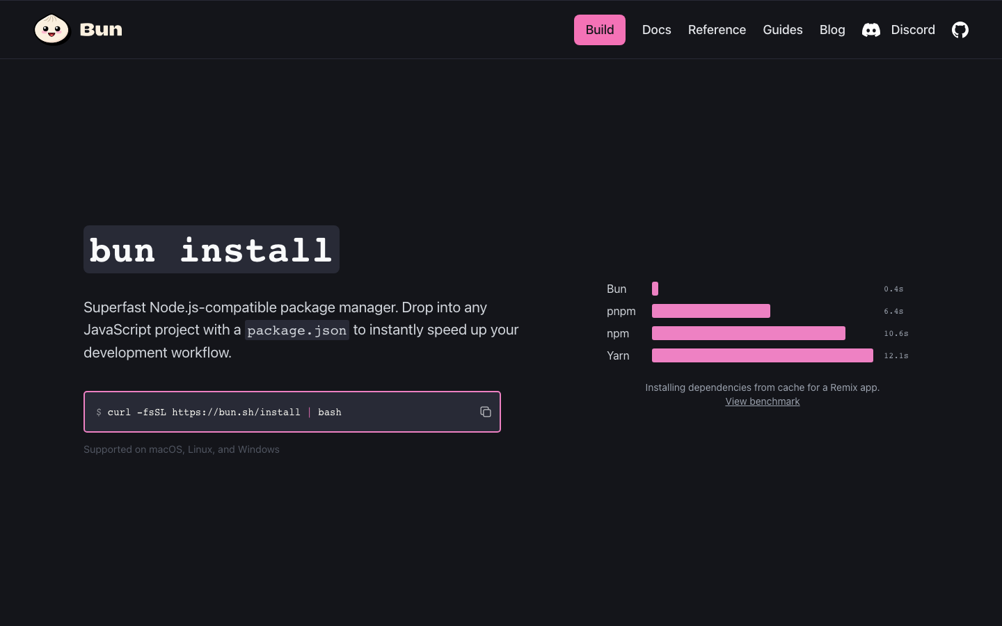The width and height of the screenshot is (1002, 626).
Task: Click the 'Yarn' chart label
Action: coord(618,355)
